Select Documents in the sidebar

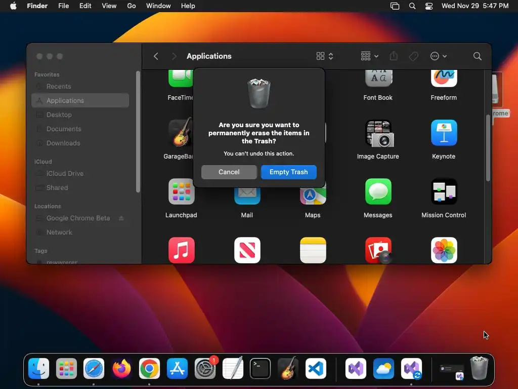(80, 129)
